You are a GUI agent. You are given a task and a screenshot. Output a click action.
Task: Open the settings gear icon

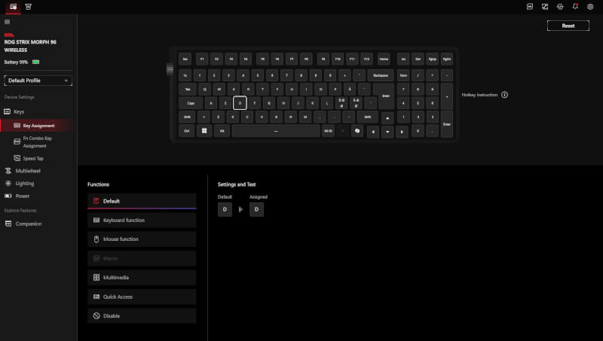coord(590,7)
